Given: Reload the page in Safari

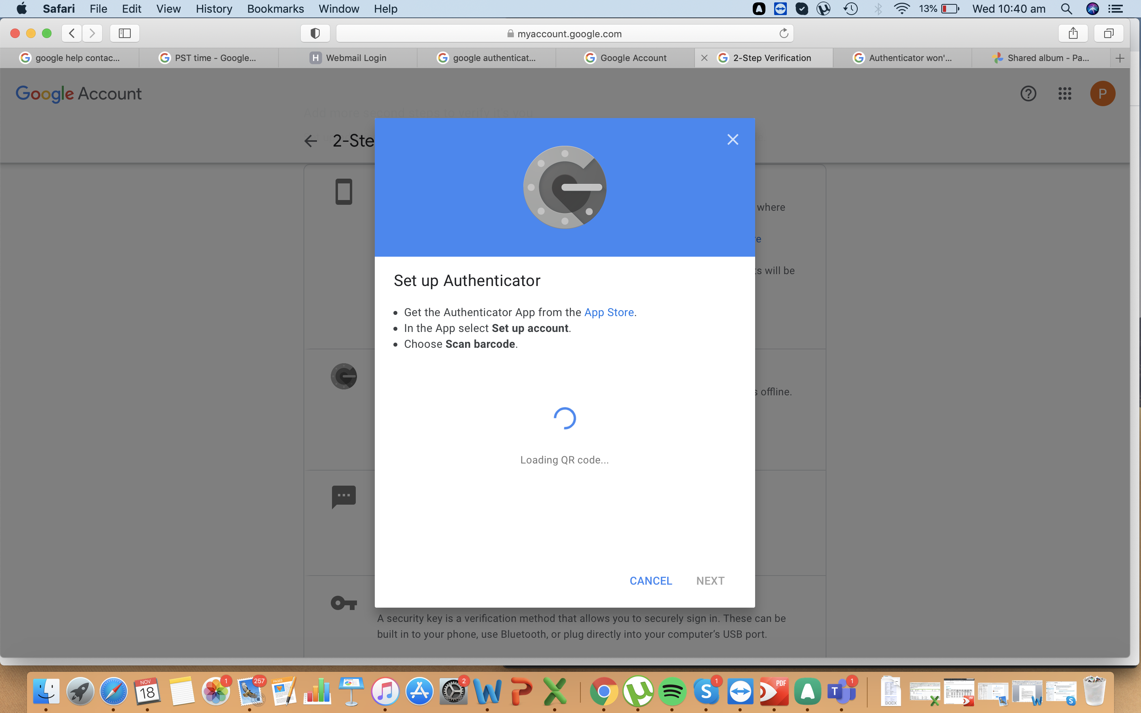Looking at the screenshot, I should [x=784, y=33].
